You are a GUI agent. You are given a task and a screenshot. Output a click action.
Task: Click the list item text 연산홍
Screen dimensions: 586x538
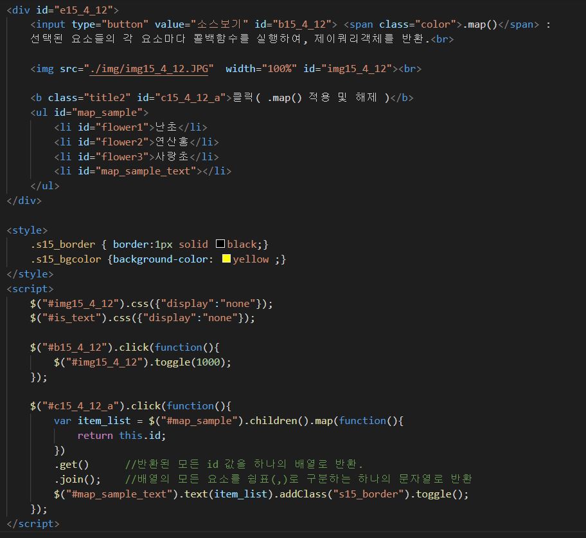point(172,142)
